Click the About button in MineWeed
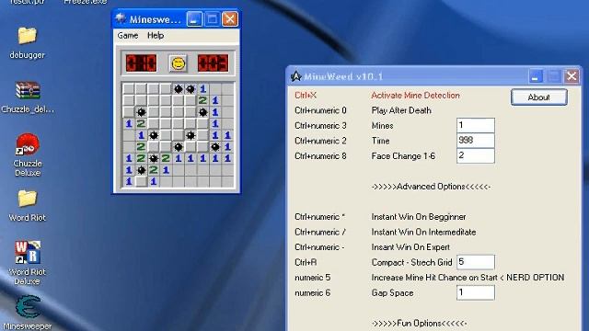The image size is (589, 331). [x=538, y=97]
